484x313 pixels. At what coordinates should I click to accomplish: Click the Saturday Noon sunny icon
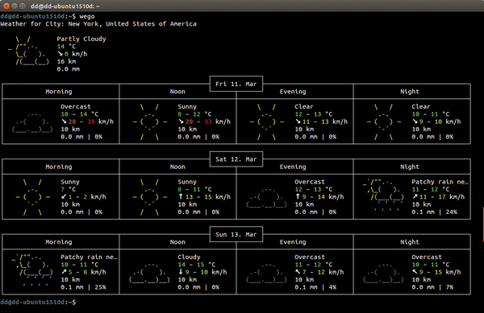[149, 197]
